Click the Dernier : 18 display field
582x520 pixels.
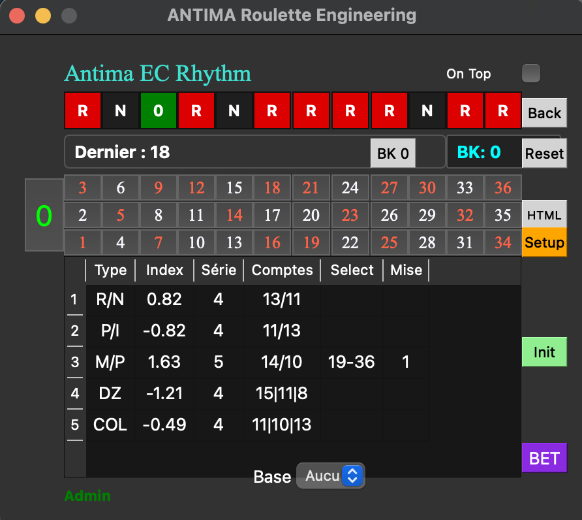tap(196, 152)
